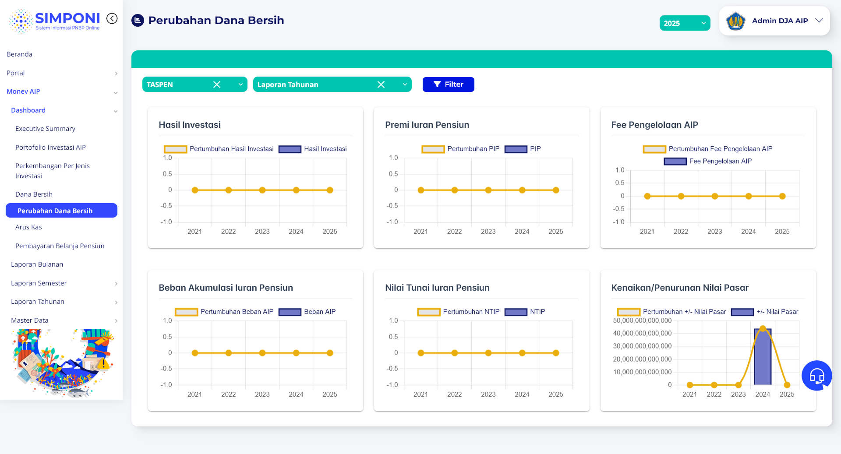The image size is (841, 454).
Task: Click the Hasil Investasi card title
Action: click(190, 125)
